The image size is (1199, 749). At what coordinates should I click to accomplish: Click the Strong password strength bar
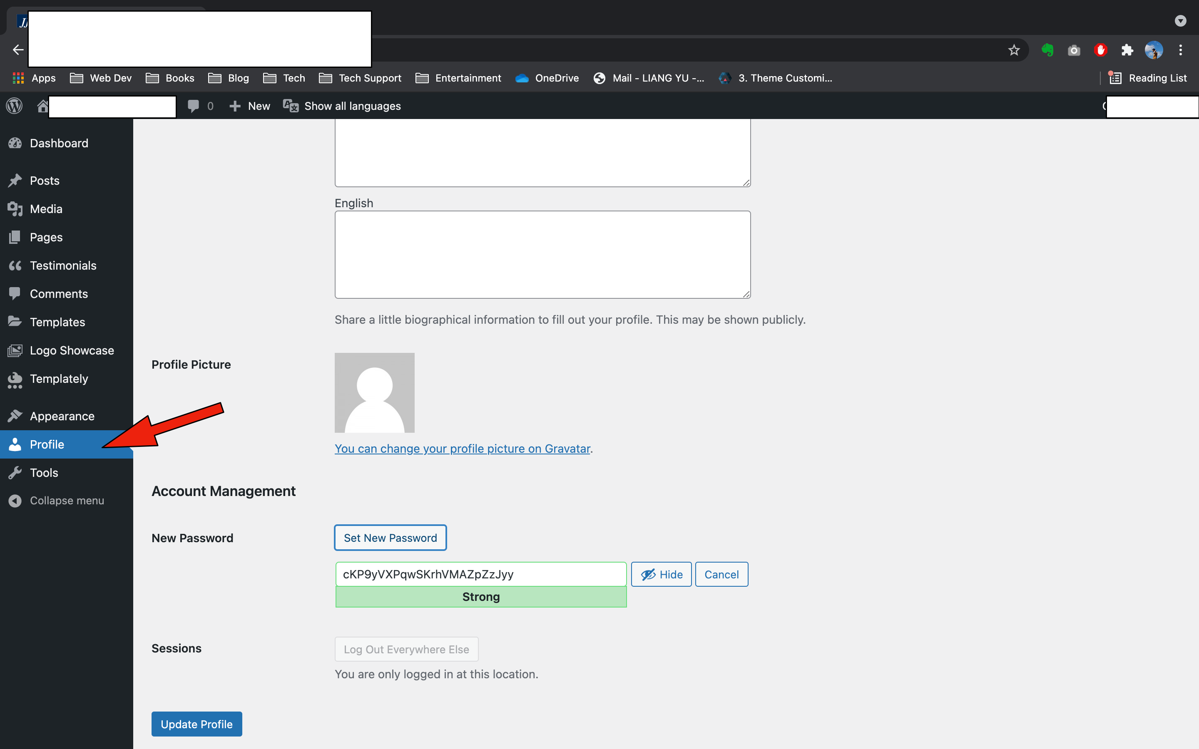(x=480, y=597)
